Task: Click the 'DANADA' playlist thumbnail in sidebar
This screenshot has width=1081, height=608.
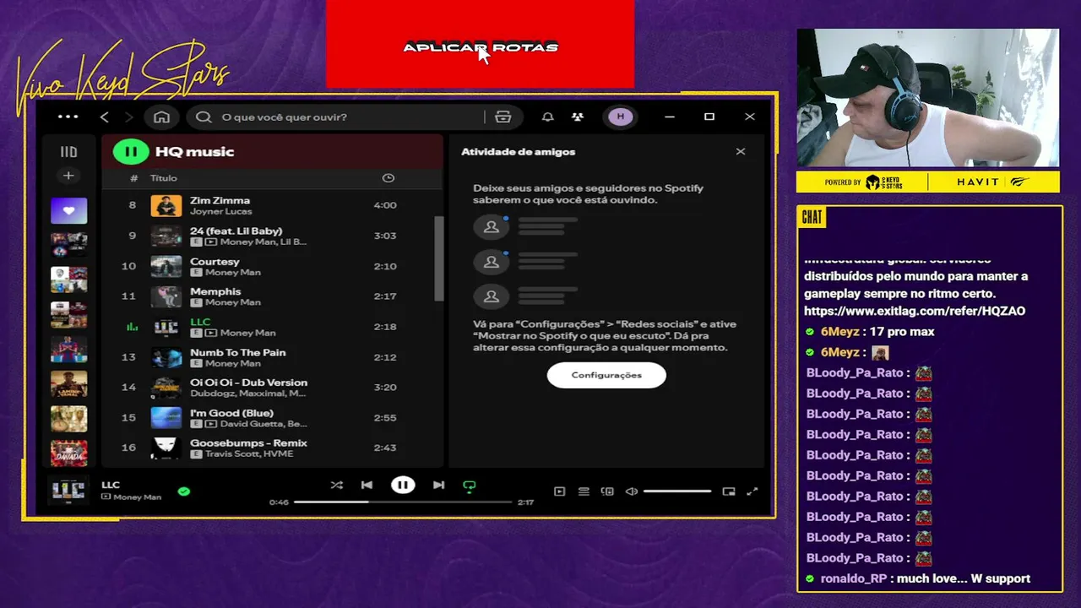Action: click(68, 453)
